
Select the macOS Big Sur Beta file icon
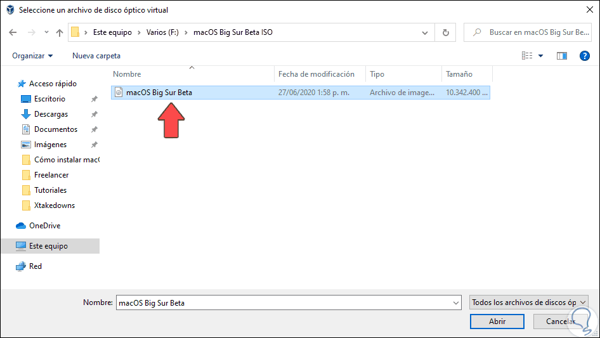click(119, 93)
